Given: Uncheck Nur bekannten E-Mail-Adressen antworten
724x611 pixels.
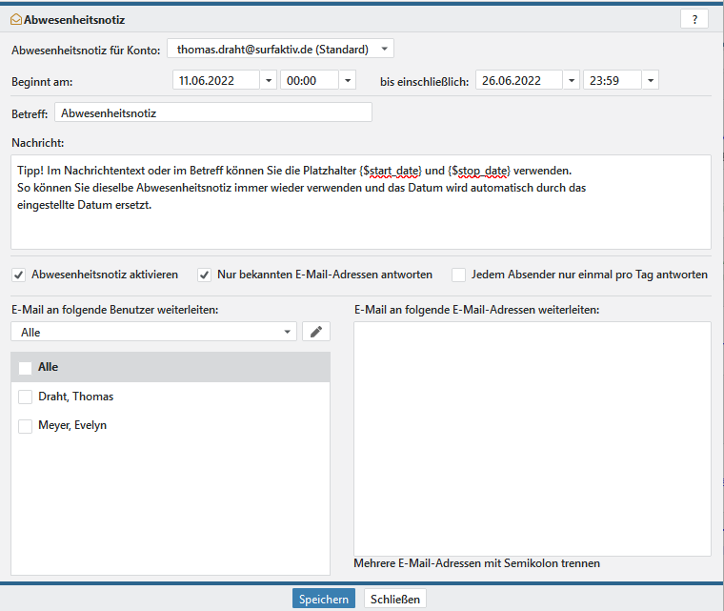Looking at the screenshot, I should pyautogui.click(x=204, y=275).
